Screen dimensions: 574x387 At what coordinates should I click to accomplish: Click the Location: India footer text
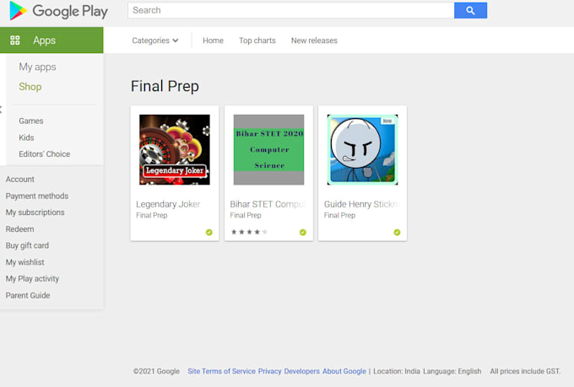point(397,371)
